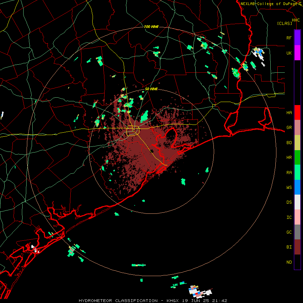Screen dimensions: 303x303
Task: Select the IC pink legend block
Action: pos(297,217)
